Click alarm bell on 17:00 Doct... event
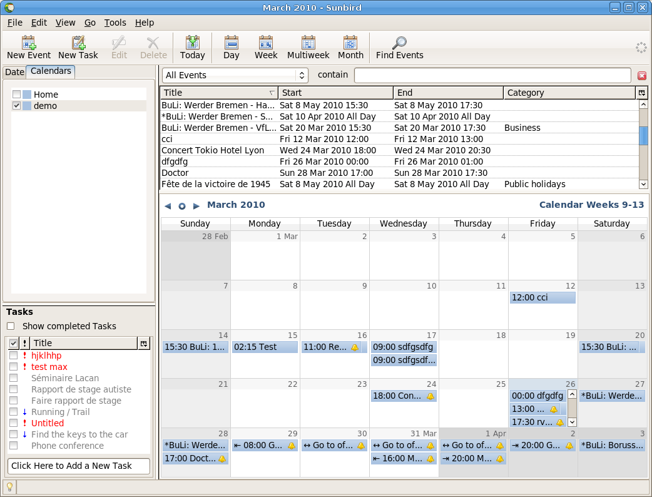This screenshot has height=497, width=652. 222,459
